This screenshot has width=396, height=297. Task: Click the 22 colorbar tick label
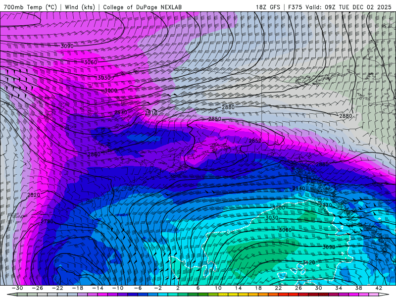pos(278,288)
